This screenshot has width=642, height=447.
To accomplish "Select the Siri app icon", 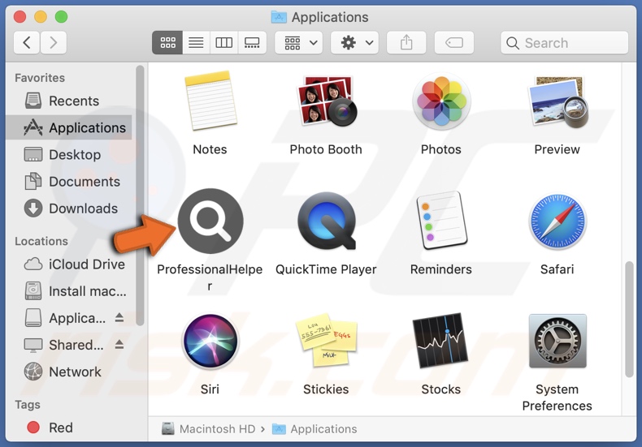I will click(x=210, y=342).
